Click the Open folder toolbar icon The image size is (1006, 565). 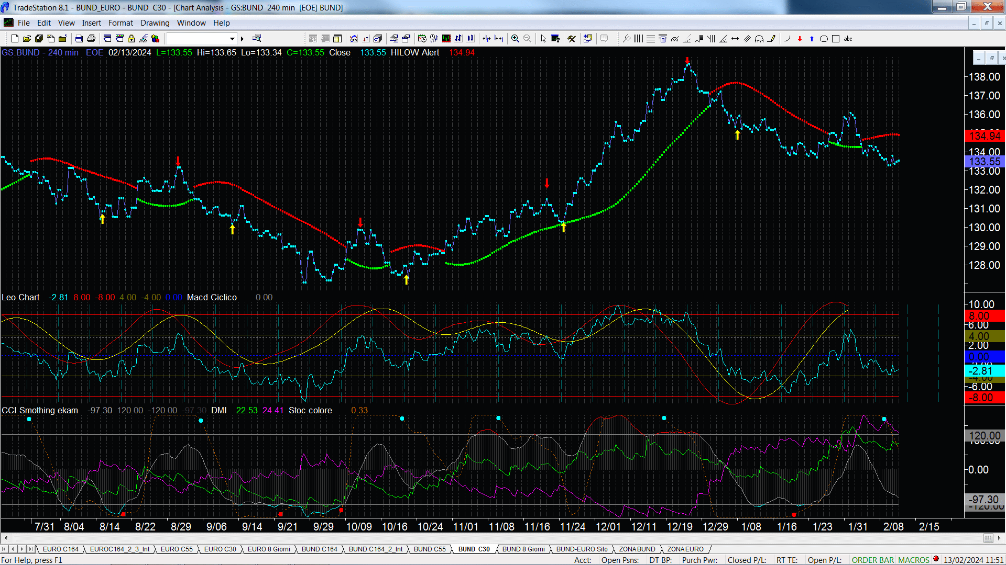(x=27, y=38)
